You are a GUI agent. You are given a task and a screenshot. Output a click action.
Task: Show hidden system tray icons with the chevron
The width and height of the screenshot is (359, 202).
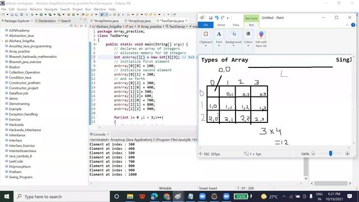click(284, 196)
